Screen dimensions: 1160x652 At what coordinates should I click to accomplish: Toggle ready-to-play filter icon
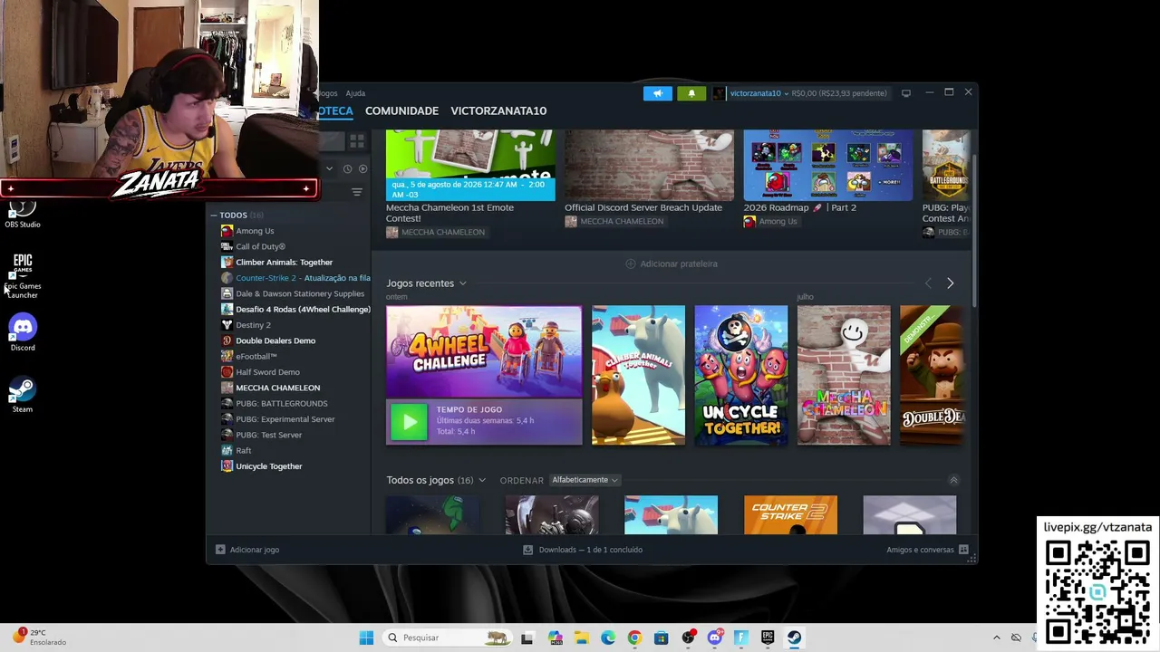pos(362,168)
